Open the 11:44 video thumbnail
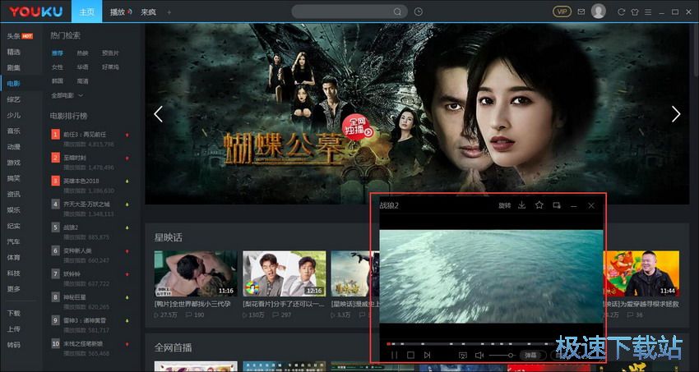This screenshot has height=372, width=699. 641,273
